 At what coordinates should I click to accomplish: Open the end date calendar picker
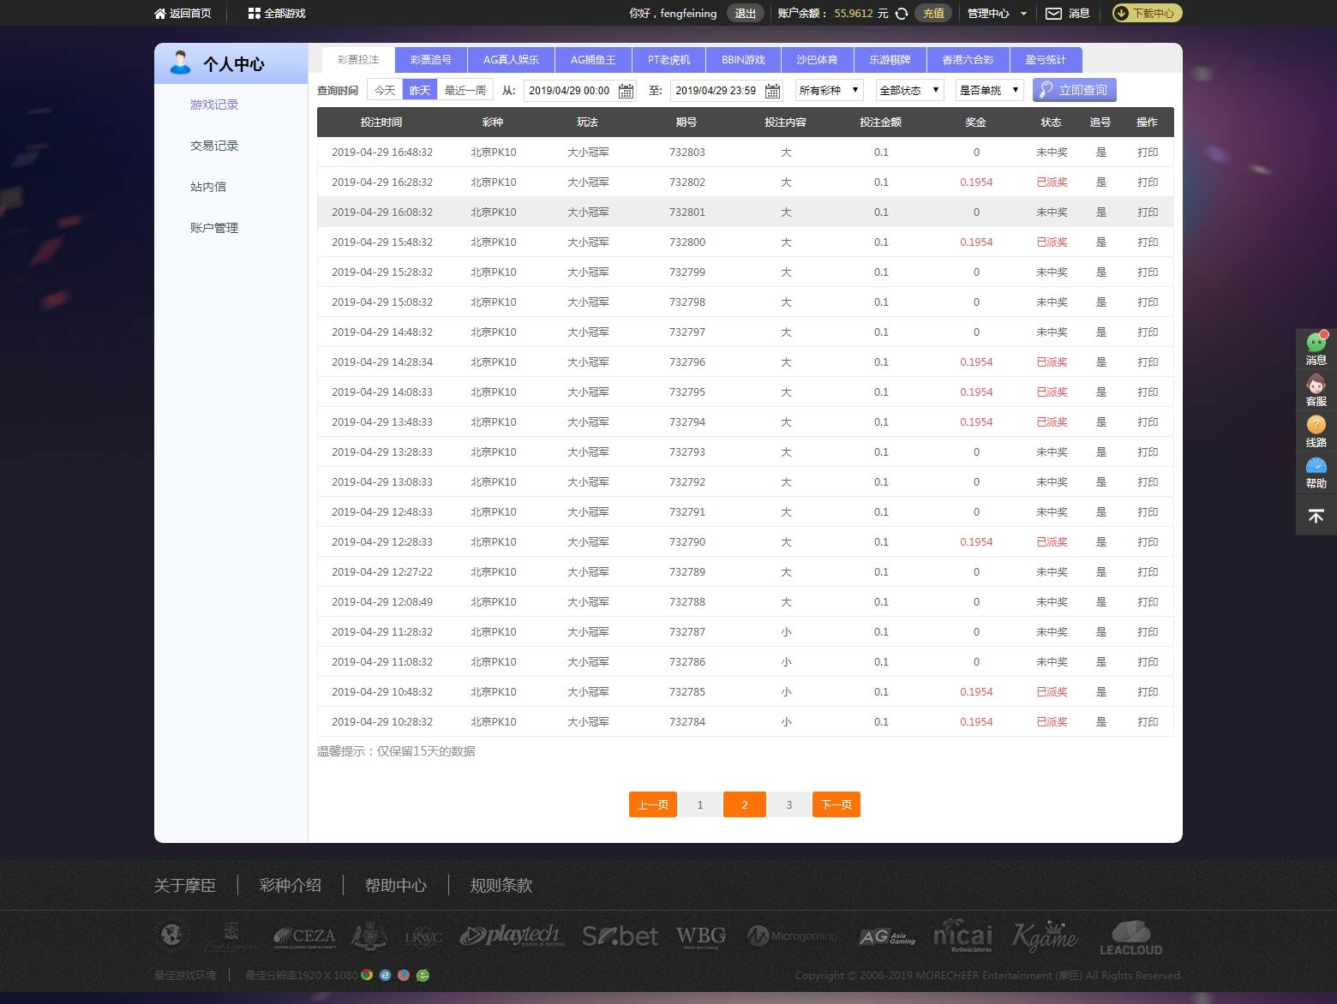pos(772,91)
